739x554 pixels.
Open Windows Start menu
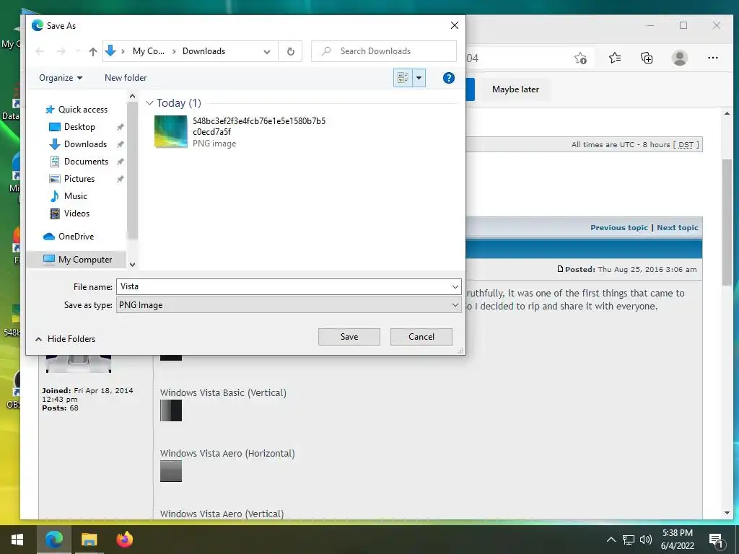(x=17, y=540)
